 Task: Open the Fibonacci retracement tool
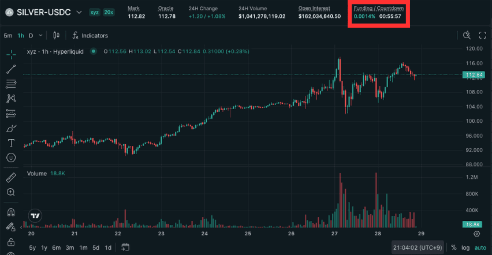point(11,84)
